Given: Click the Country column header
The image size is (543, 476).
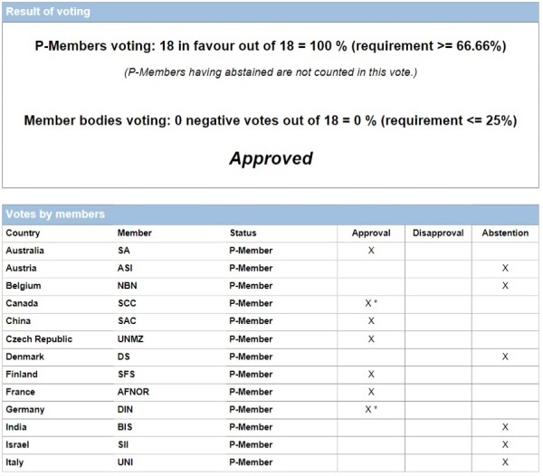Looking at the screenshot, I should [x=24, y=233].
